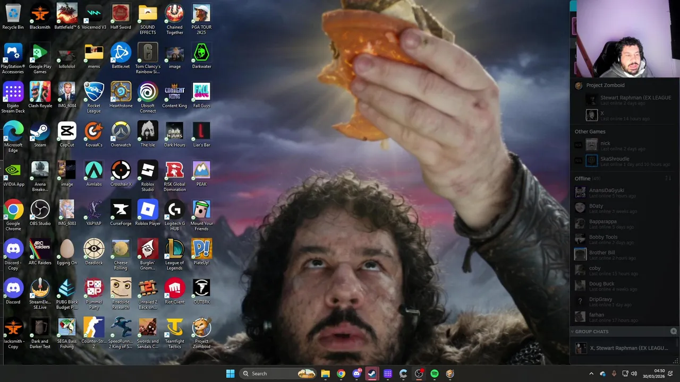The width and height of the screenshot is (680, 382).
Task: Launch the NVIDIA App shortcut
Action: 13,175
